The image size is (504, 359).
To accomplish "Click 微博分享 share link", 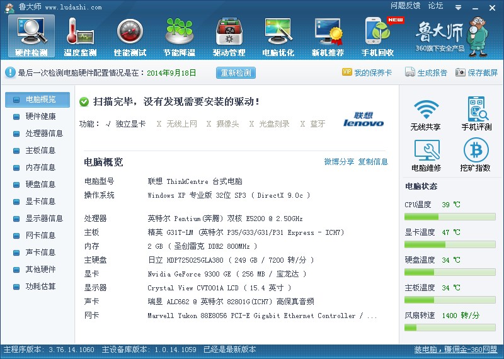I will point(339,162).
